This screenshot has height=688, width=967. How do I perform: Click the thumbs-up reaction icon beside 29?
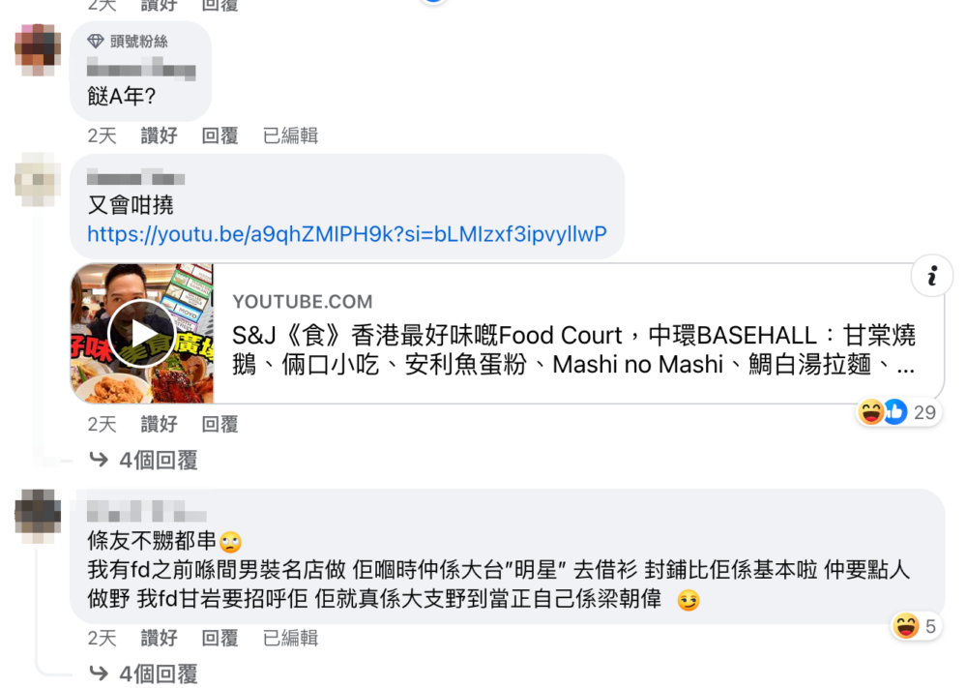tap(894, 411)
